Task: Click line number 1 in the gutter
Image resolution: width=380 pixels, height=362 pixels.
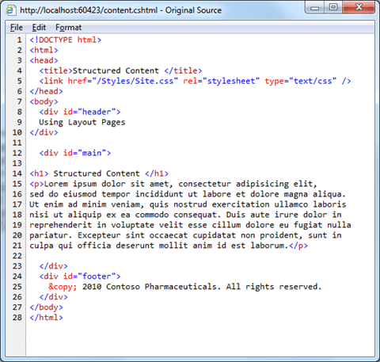Action: (x=19, y=40)
